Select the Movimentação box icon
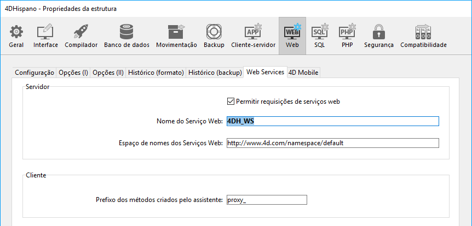Screen dimensions: 472x226 (x=176, y=33)
